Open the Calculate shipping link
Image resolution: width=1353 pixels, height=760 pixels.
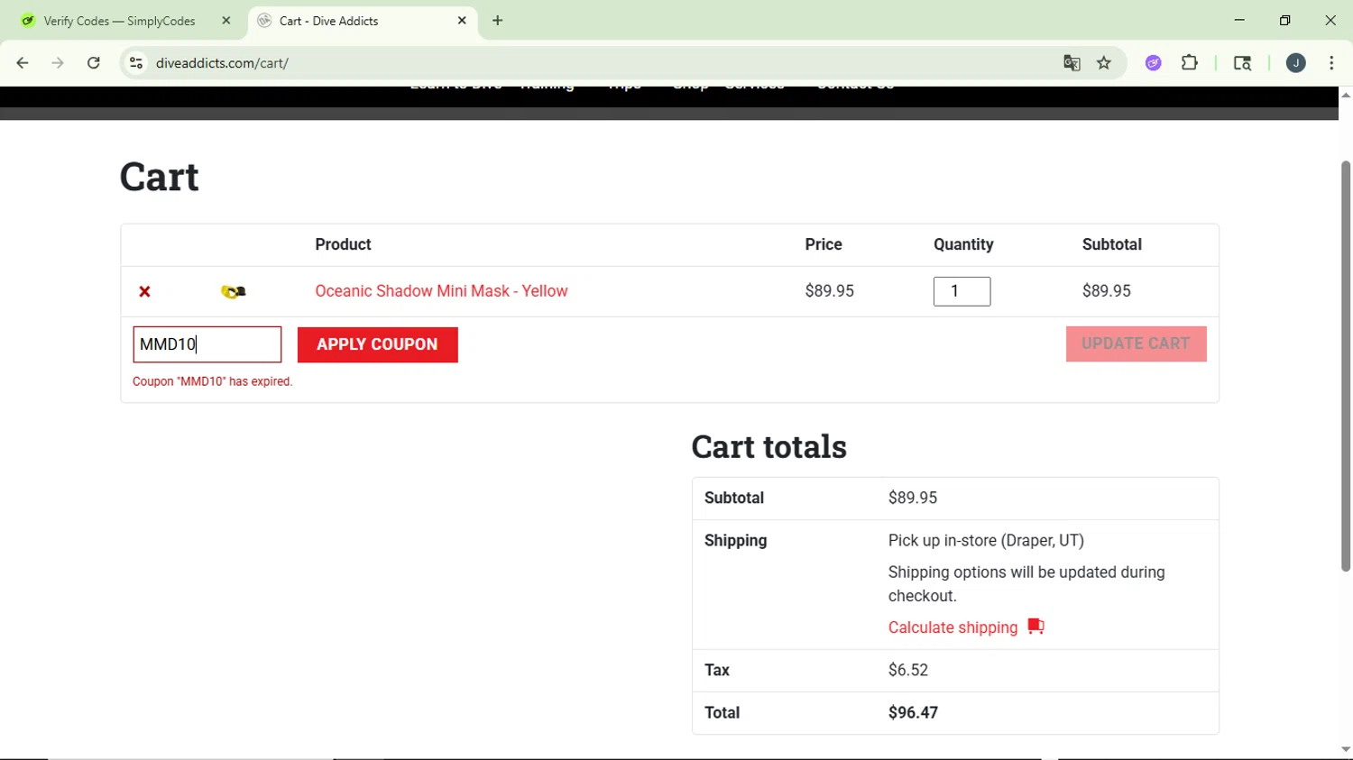pos(953,627)
